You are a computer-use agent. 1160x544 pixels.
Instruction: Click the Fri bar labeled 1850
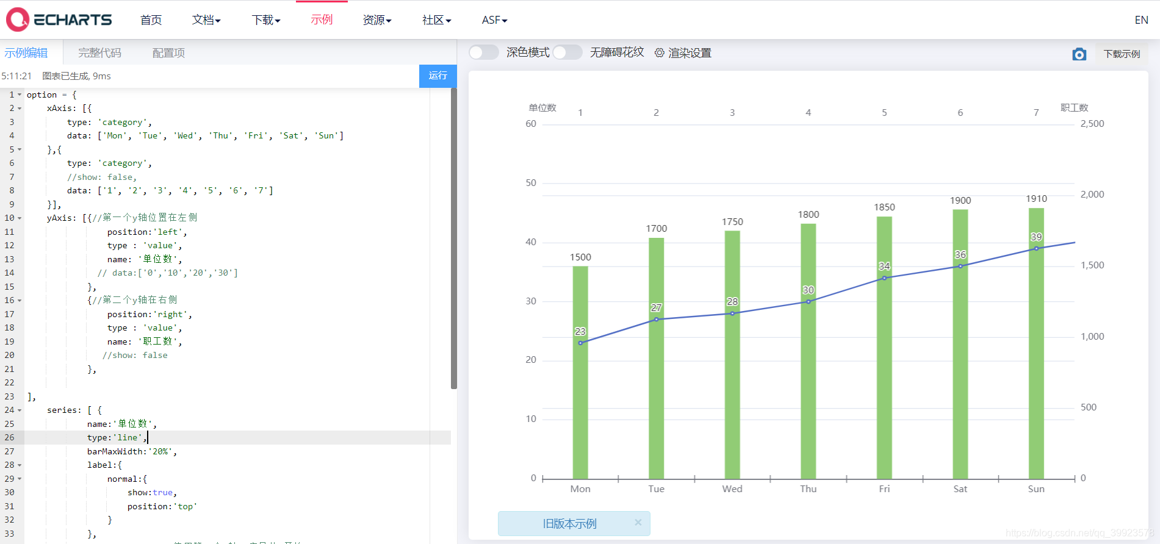coord(884,348)
